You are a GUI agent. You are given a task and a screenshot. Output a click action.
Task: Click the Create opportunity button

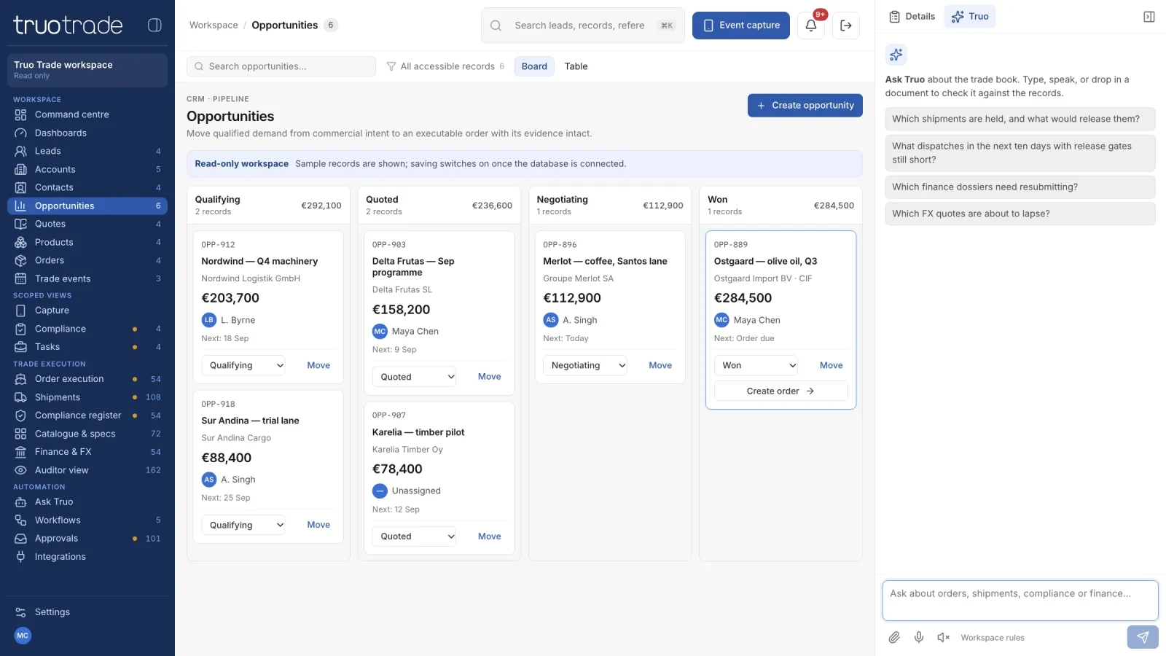pos(805,106)
